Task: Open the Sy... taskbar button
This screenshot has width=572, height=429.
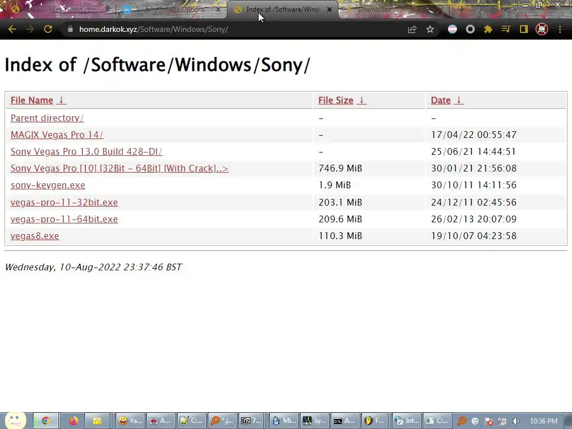Action: (314, 421)
